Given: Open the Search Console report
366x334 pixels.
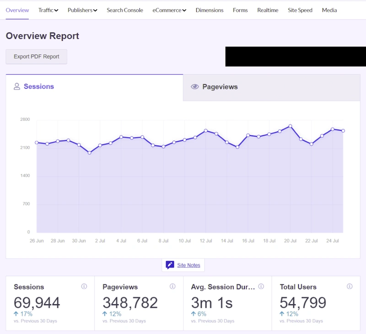Looking at the screenshot, I should tap(125, 10).
